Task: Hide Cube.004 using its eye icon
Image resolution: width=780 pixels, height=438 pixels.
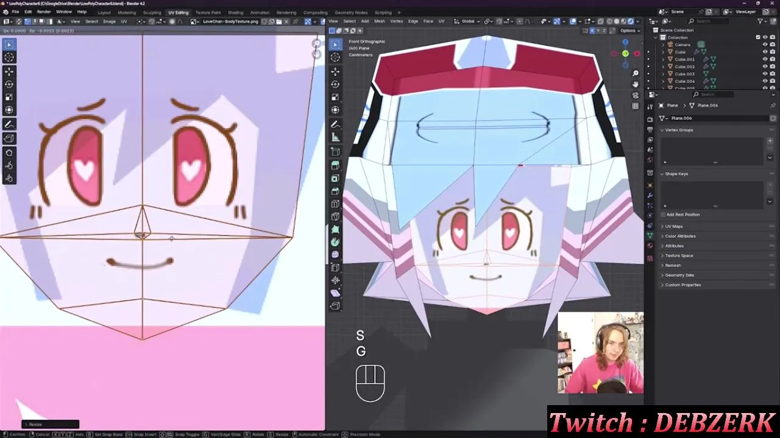Action: [x=765, y=81]
